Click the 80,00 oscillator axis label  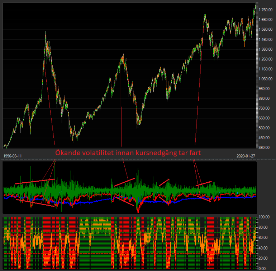(263, 227)
